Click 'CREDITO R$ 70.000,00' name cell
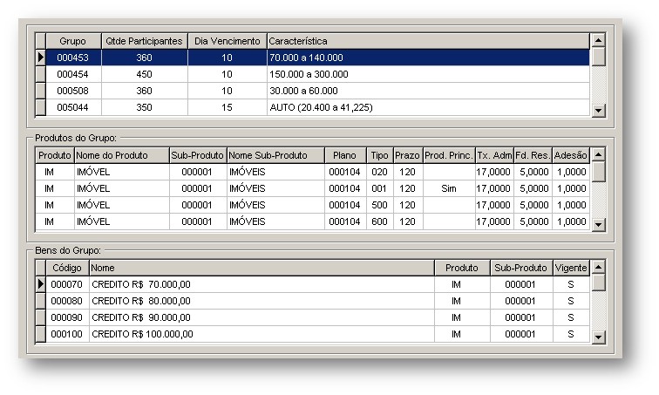This screenshot has height=395, width=659. click(x=262, y=284)
